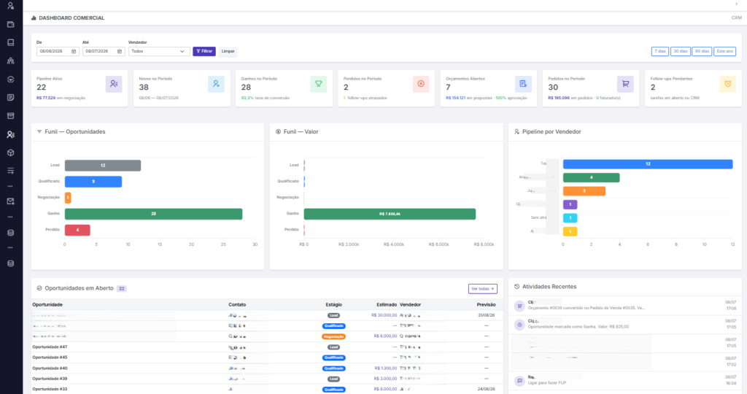Open calendar picker in the Até date field

point(120,52)
